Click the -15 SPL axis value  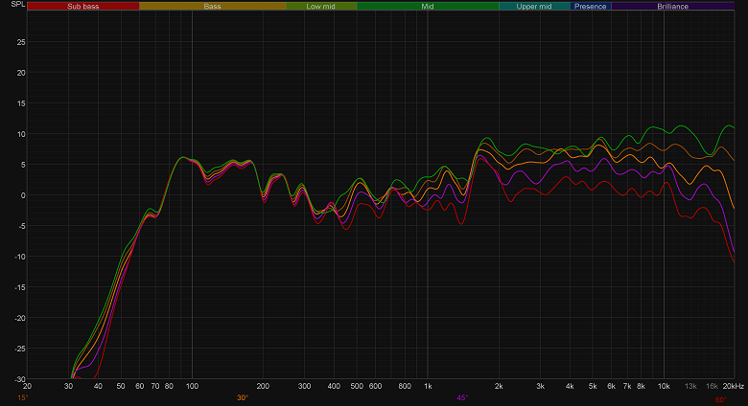tap(19, 287)
